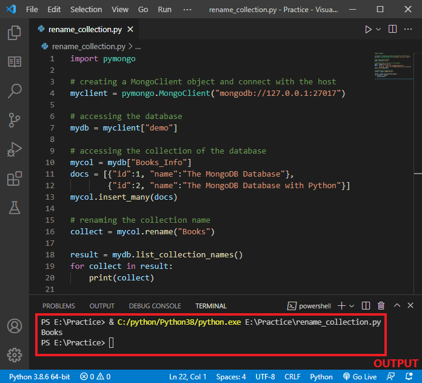Click rename_collection.py in the breadcrumb
The height and width of the screenshot is (383, 422).
point(89,47)
